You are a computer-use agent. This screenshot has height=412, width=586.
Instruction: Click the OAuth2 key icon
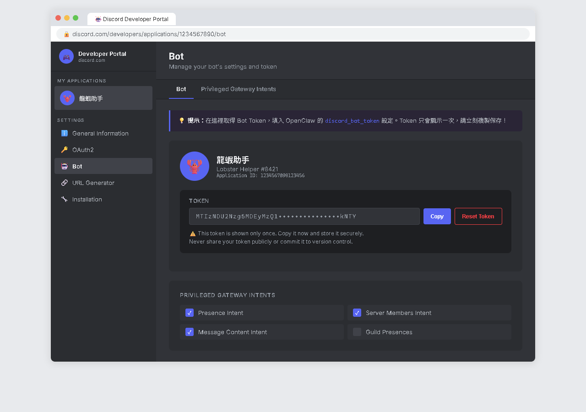(65, 150)
